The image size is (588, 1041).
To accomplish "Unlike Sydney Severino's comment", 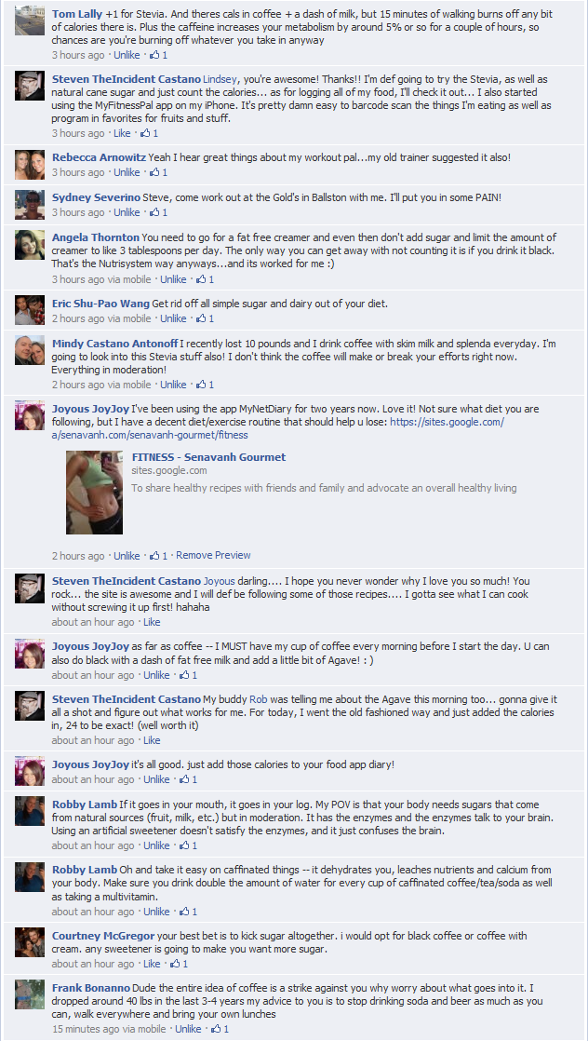I will [127, 211].
